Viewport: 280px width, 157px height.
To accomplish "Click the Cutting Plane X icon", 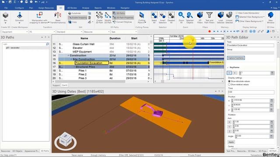I will click(142, 15).
